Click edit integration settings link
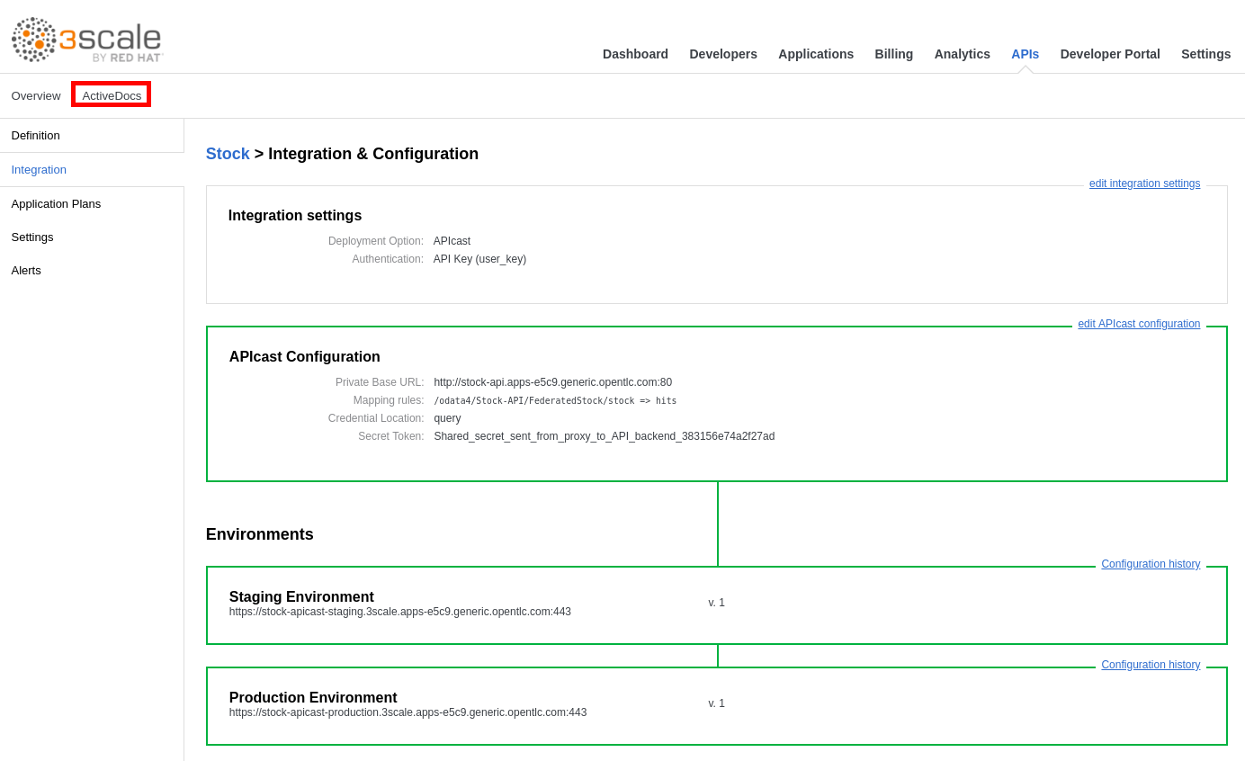The image size is (1245, 761). [x=1144, y=184]
